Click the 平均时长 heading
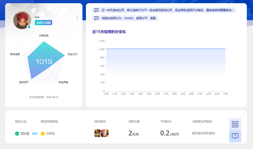Screen dimensions: 253x149 (x=166, y=121)
